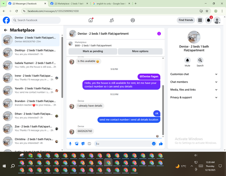226x176 pixels.
Task: Expand Chat members section
Action: 194,82
